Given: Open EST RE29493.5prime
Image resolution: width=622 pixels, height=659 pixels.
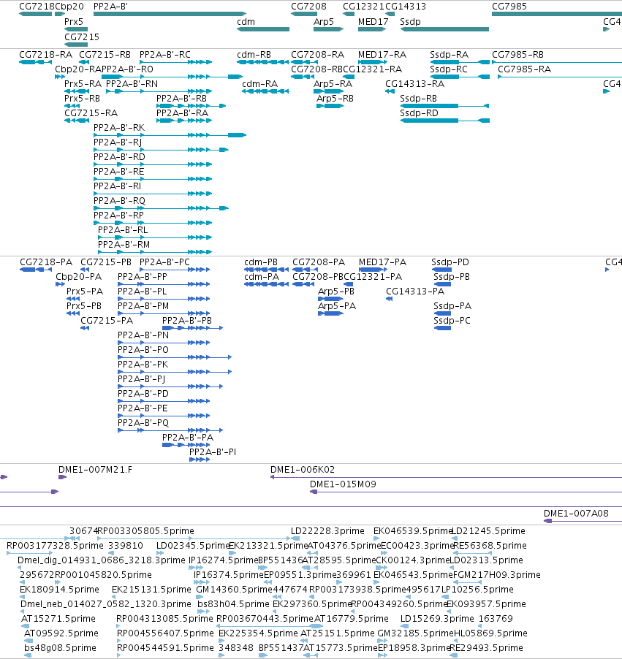Looking at the screenshot, I should (487, 648).
